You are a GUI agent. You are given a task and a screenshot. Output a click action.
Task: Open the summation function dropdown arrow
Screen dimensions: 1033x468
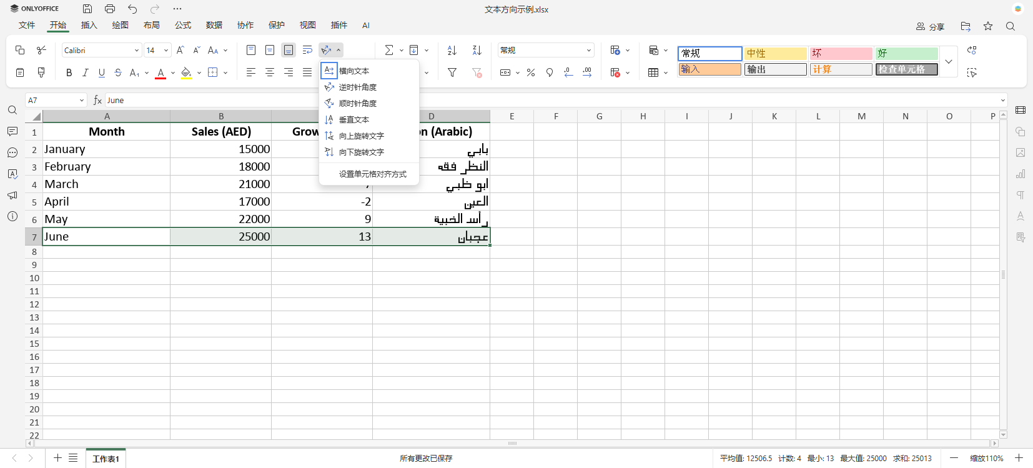pyautogui.click(x=401, y=51)
